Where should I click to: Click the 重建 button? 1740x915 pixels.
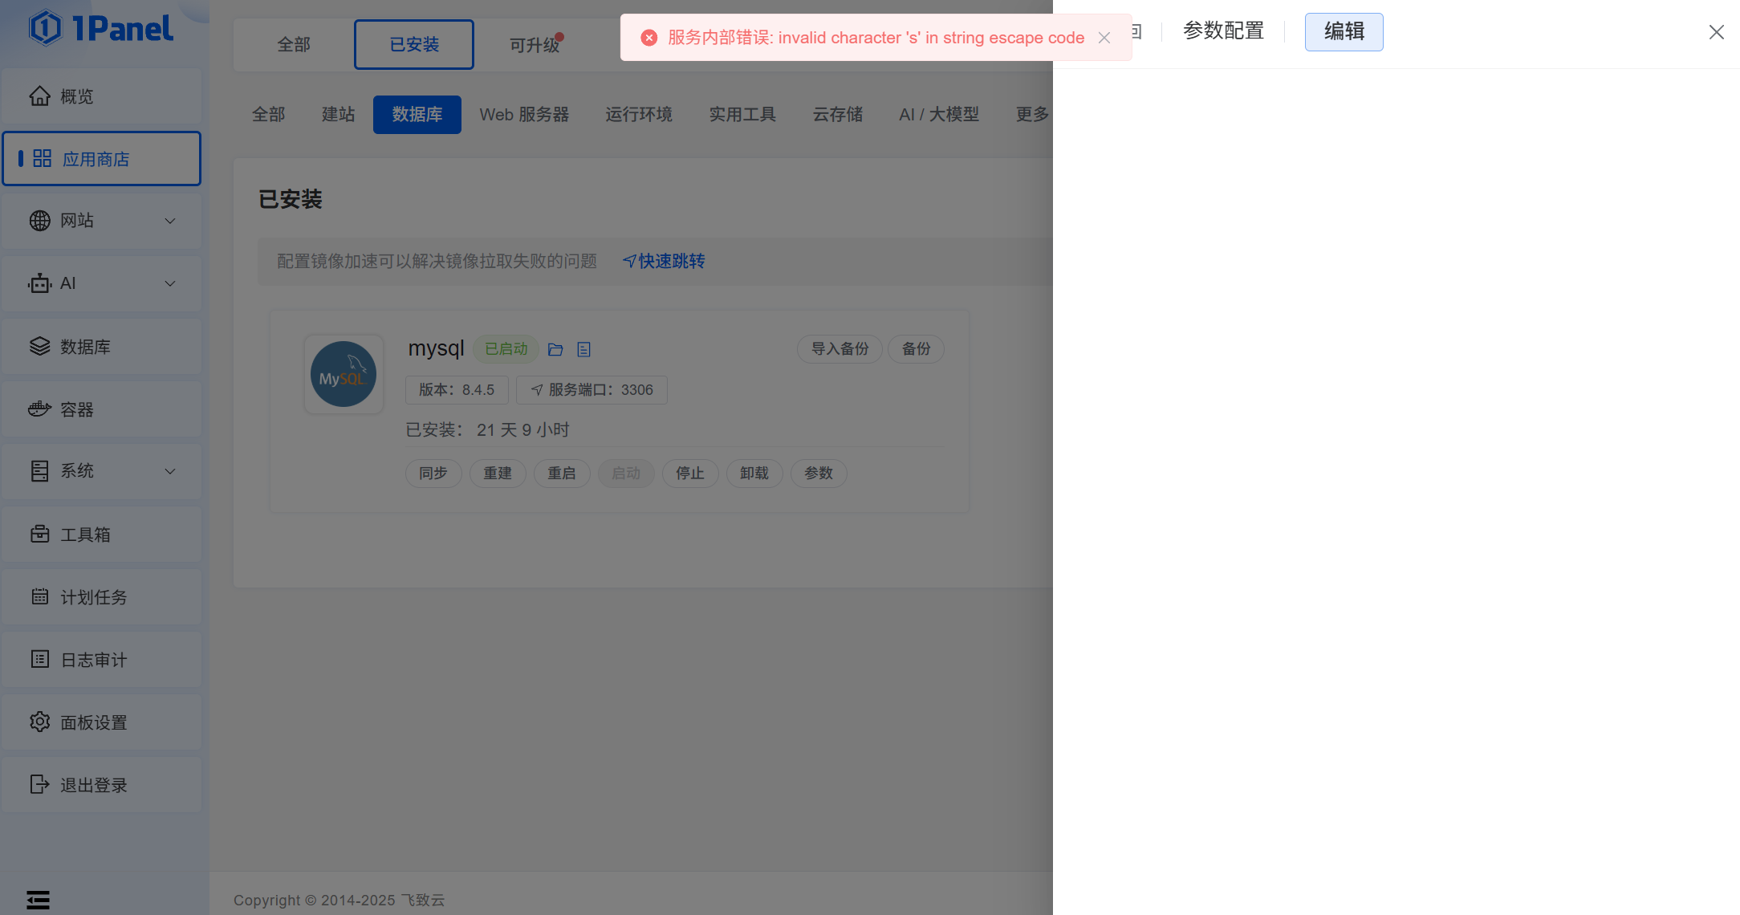pyautogui.click(x=498, y=474)
